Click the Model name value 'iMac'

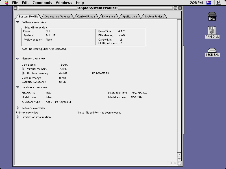coord(49,97)
